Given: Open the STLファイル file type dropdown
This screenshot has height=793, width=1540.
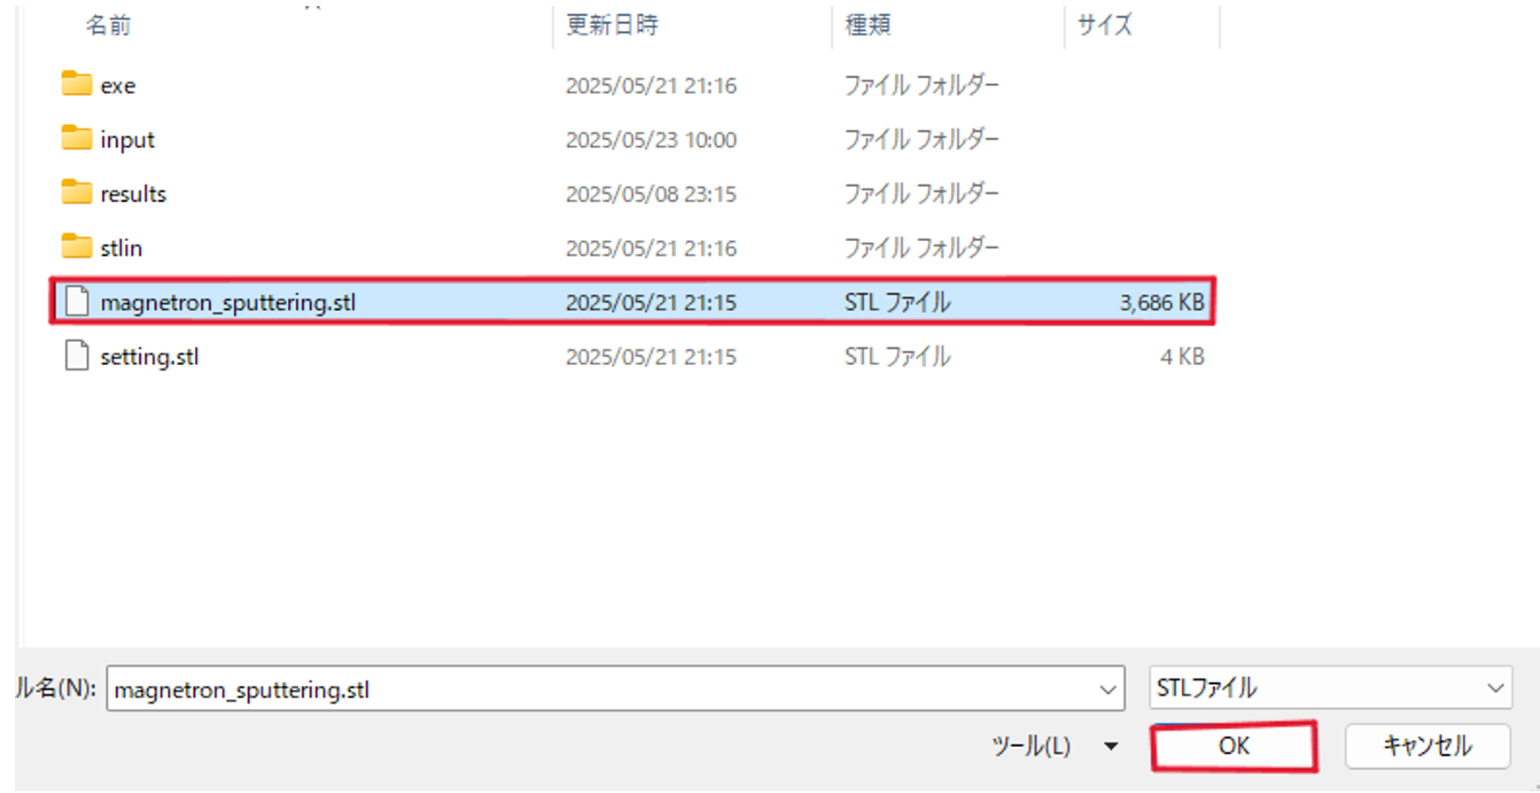Looking at the screenshot, I should pyautogui.click(x=1330, y=688).
